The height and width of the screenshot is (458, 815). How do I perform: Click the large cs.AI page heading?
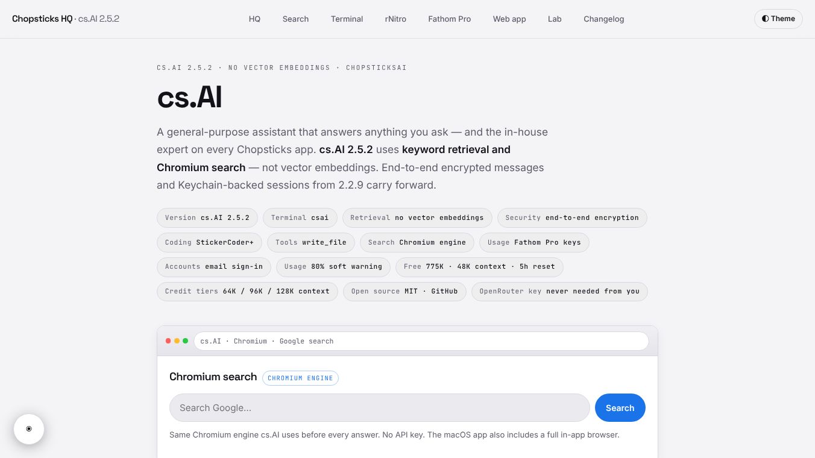(x=189, y=98)
